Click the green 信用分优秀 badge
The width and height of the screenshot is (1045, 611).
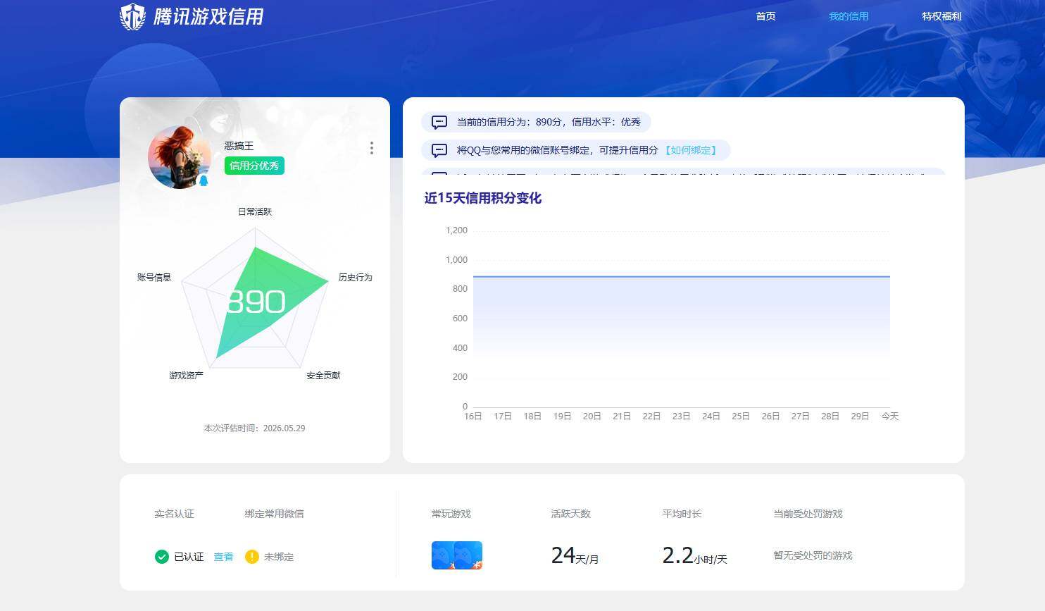click(254, 166)
